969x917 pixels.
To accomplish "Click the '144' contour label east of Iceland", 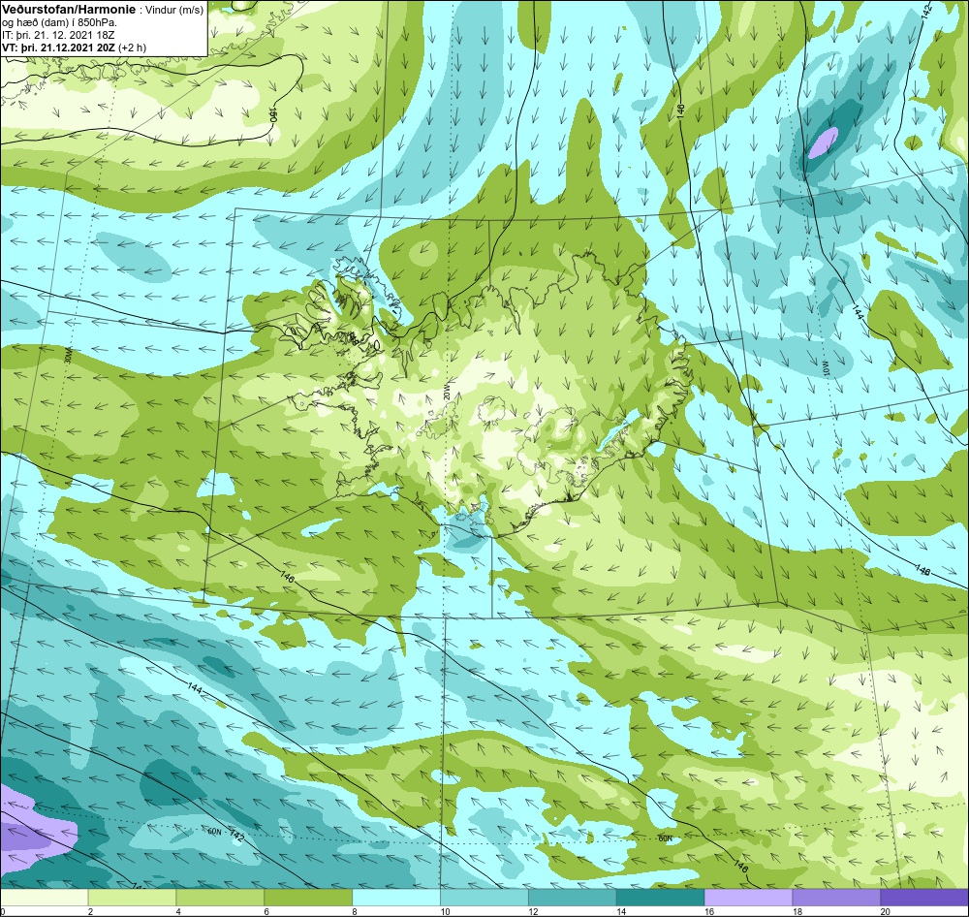I will [857, 311].
